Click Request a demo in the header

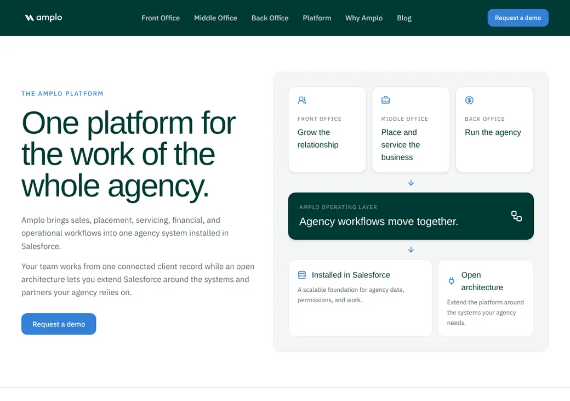(517, 18)
